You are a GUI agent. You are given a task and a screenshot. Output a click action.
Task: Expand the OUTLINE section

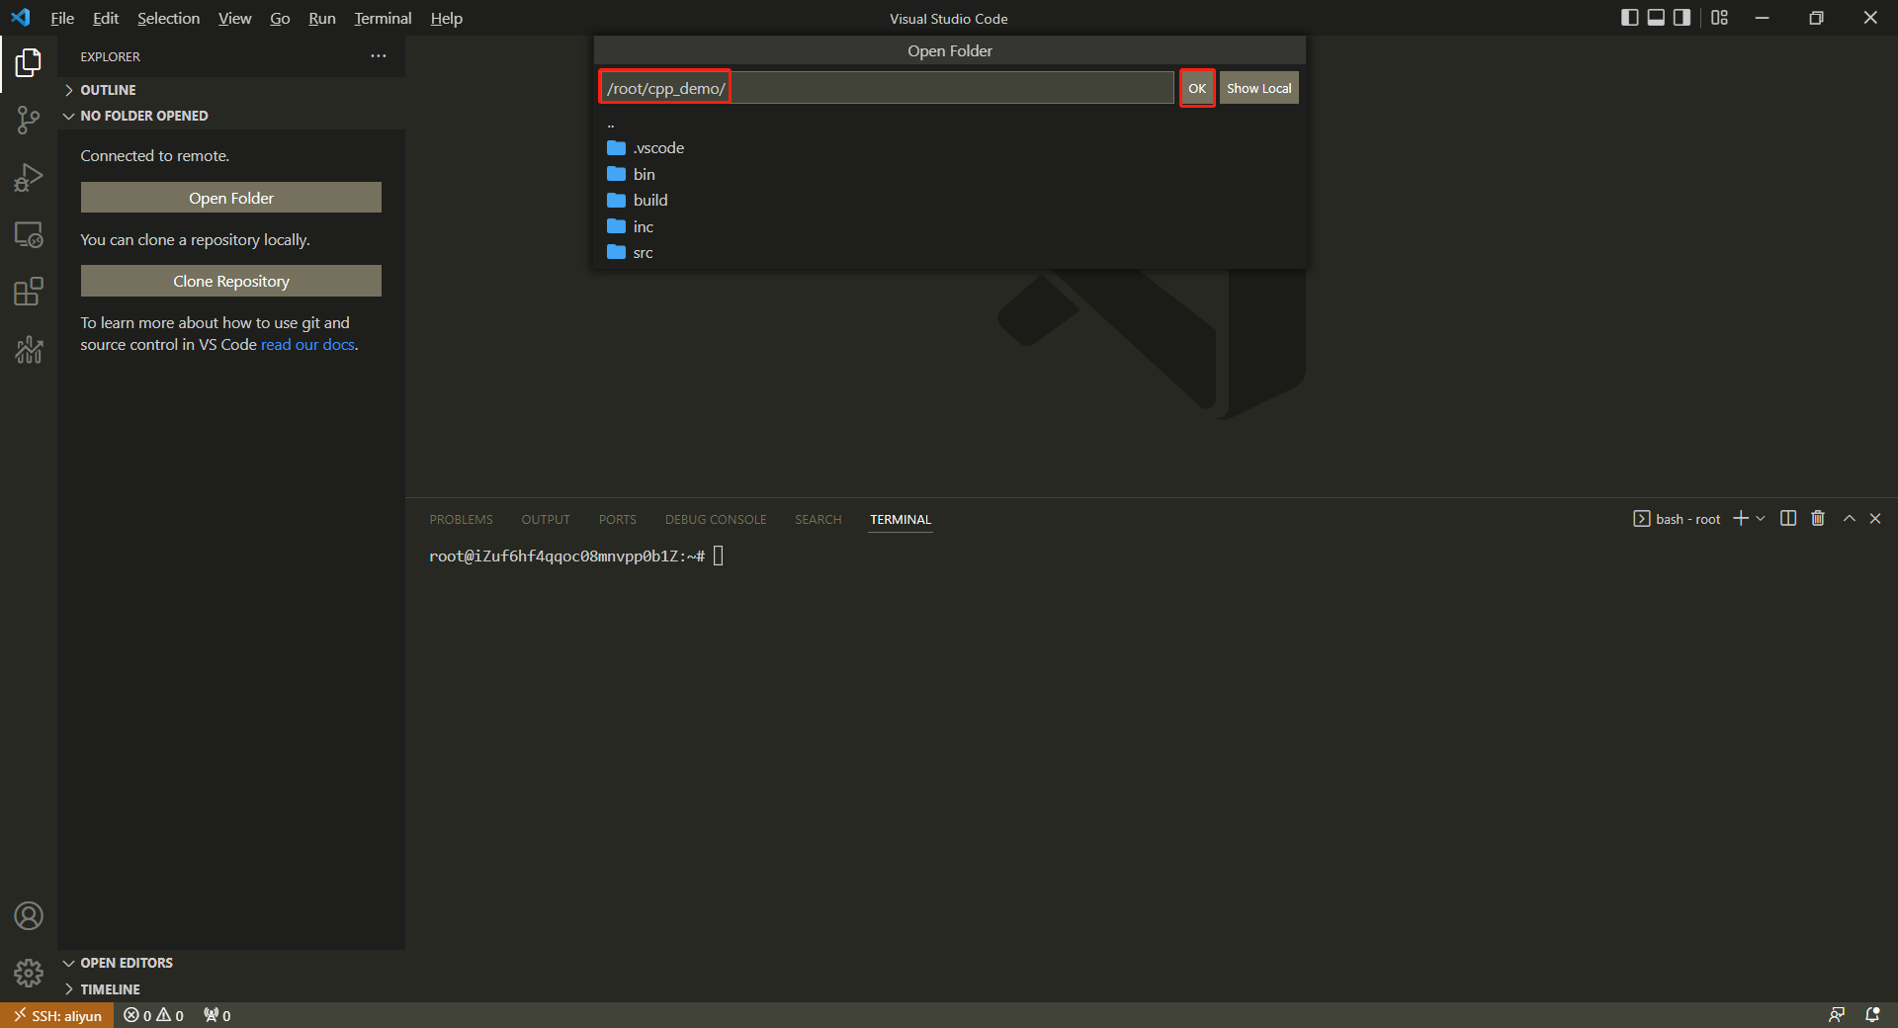point(108,90)
